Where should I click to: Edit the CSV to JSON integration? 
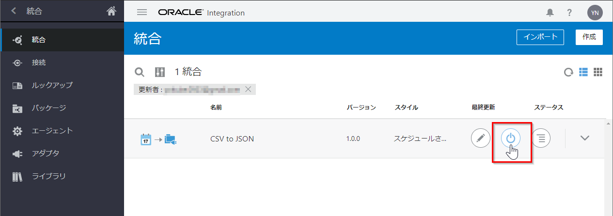[x=480, y=139]
